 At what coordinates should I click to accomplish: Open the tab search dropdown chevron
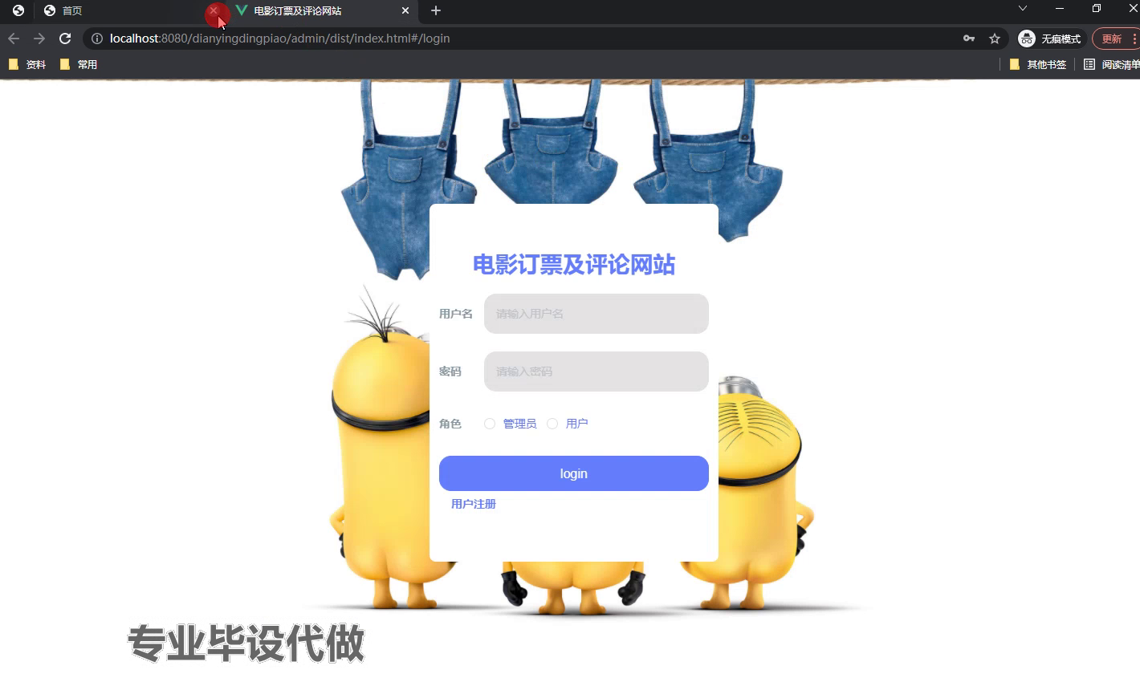pos(1022,8)
